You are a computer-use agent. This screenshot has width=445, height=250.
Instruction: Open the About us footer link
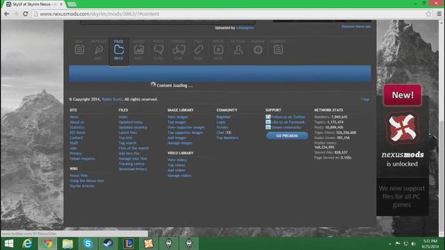[77, 122]
